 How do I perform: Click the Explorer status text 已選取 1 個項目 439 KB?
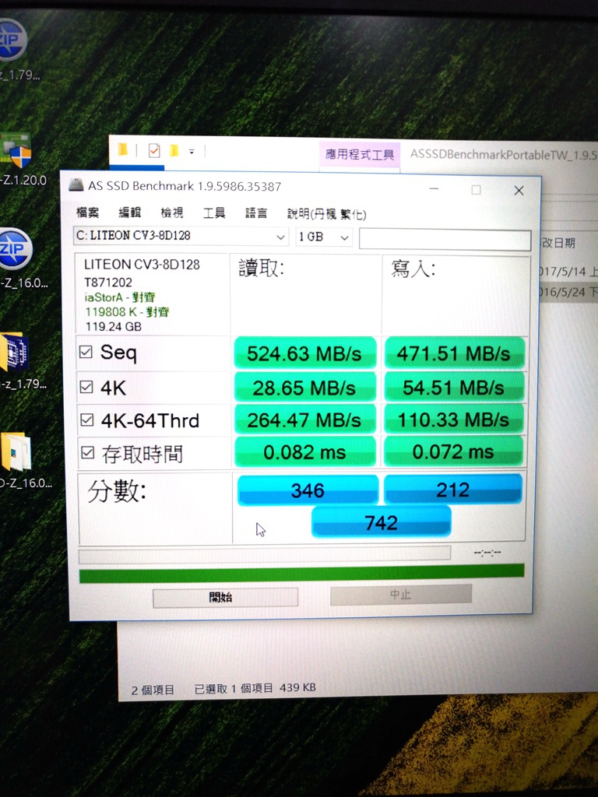(255, 688)
